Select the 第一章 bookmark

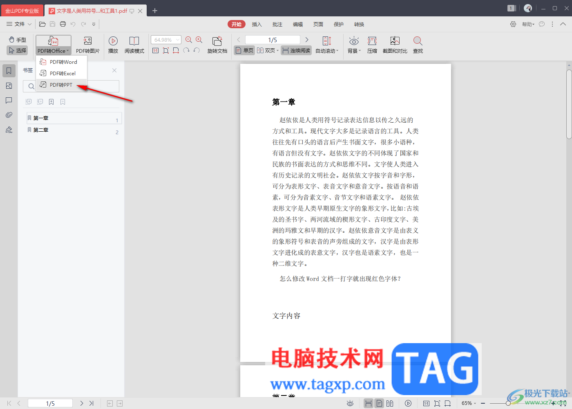(74, 118)
